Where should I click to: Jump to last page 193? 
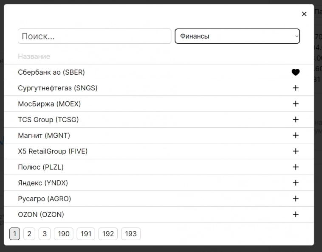coord(131,234)
